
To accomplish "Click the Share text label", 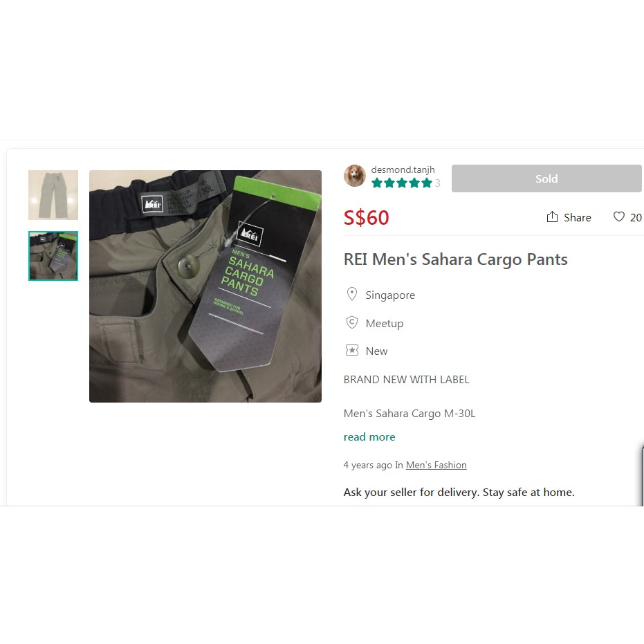I will (578, 218).
